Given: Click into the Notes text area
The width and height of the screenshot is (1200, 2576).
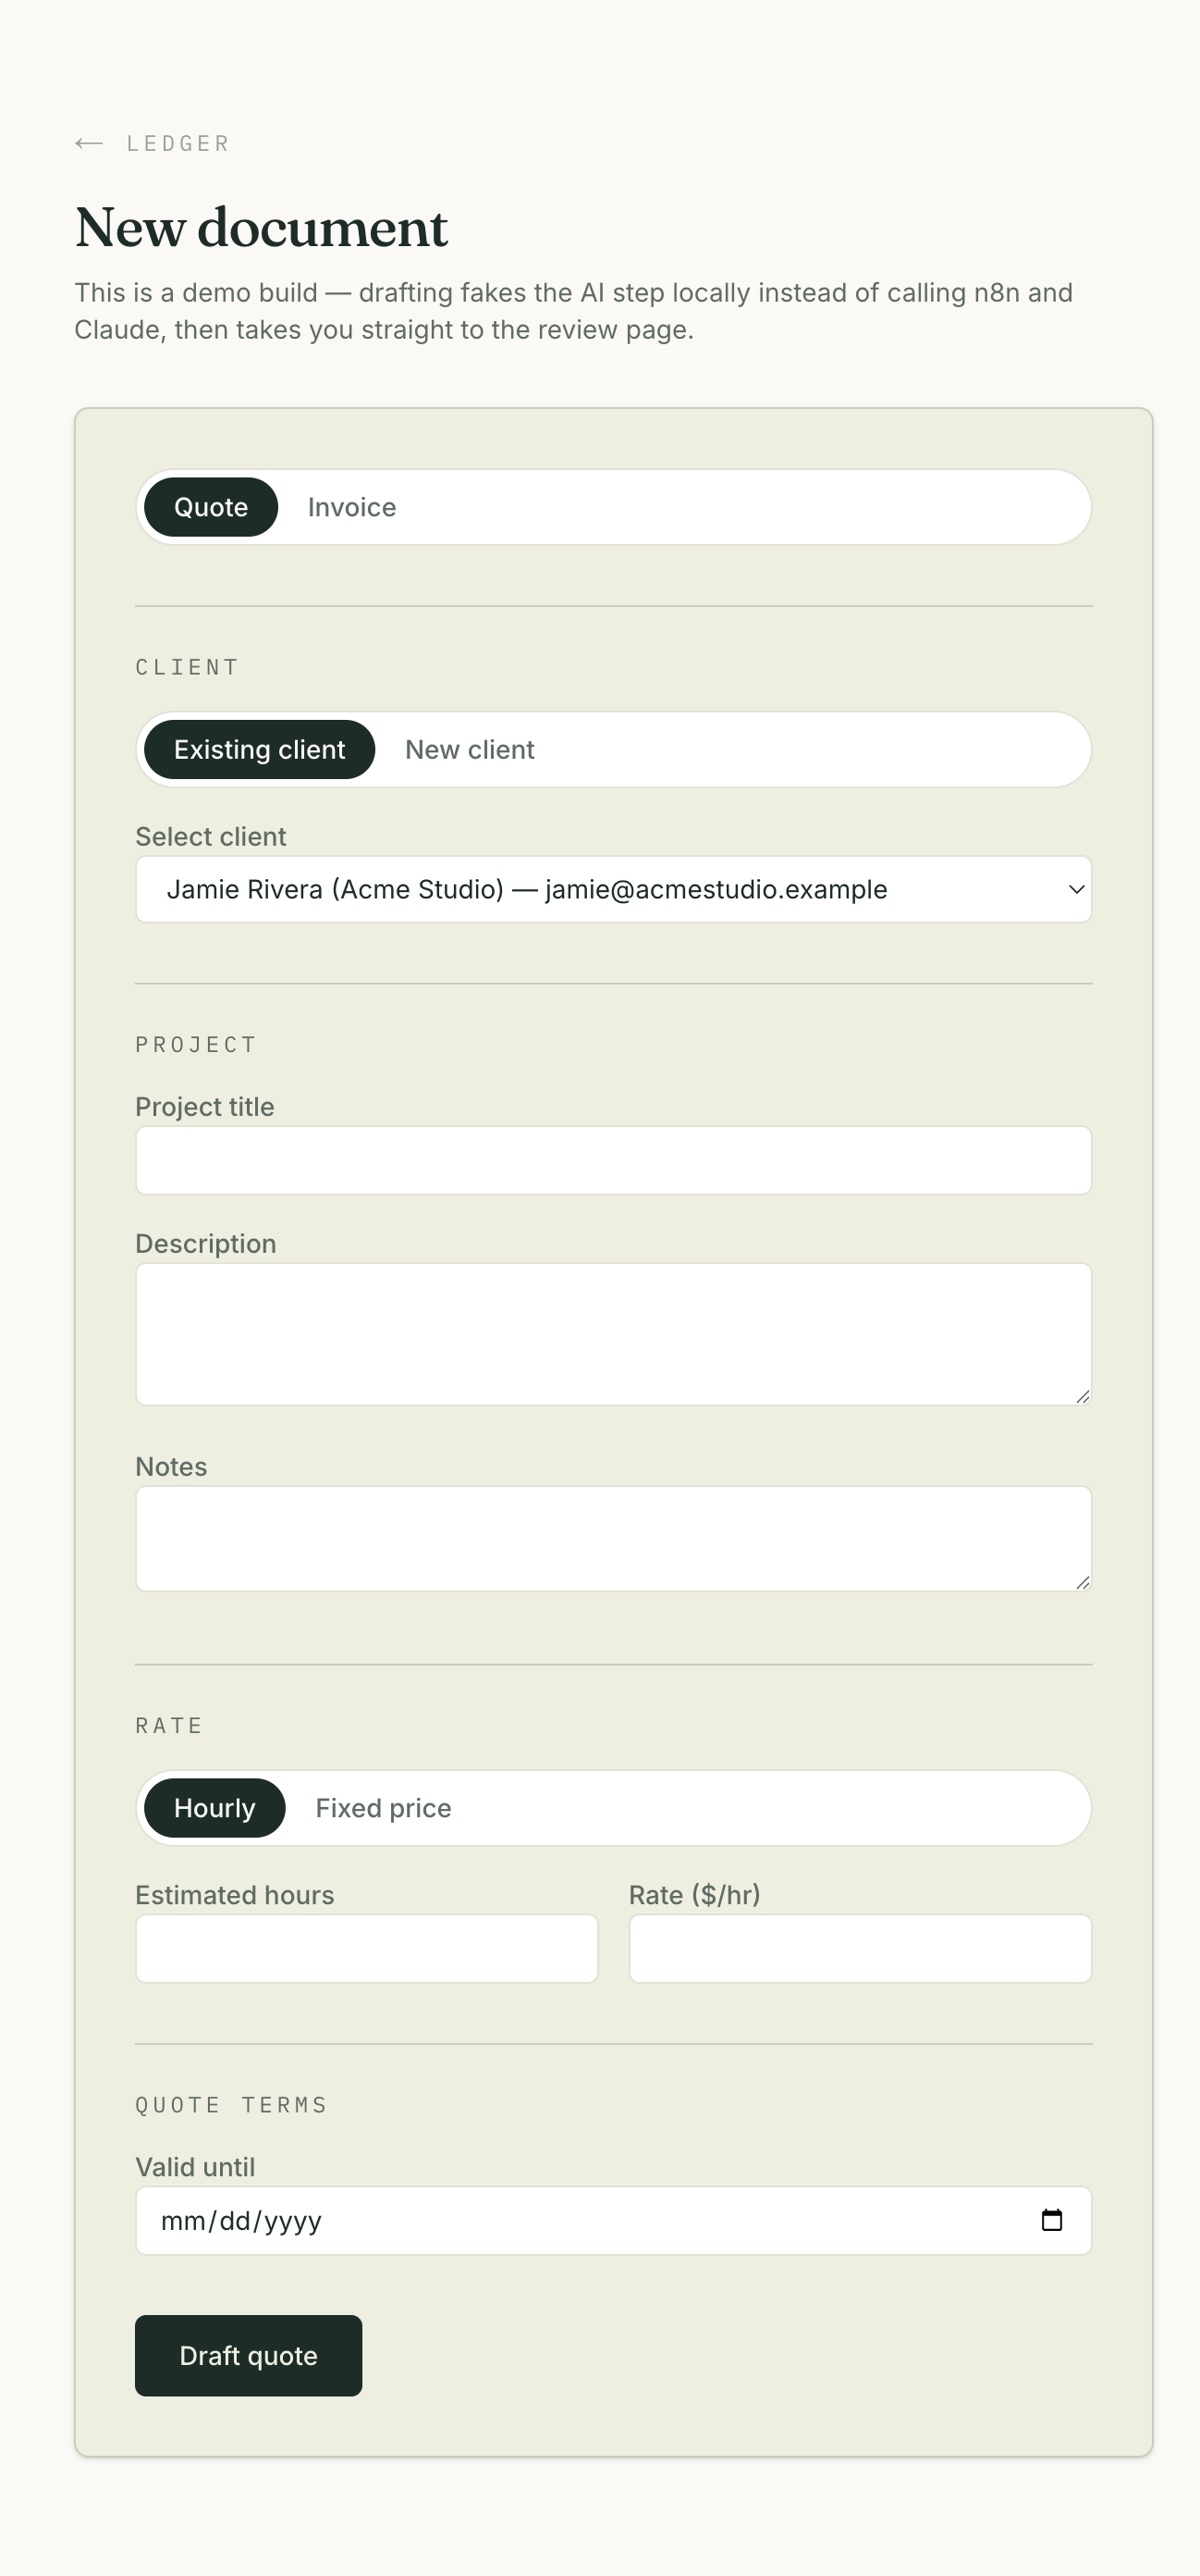Looking at the screenshot, I should [x=614, y=1538].
